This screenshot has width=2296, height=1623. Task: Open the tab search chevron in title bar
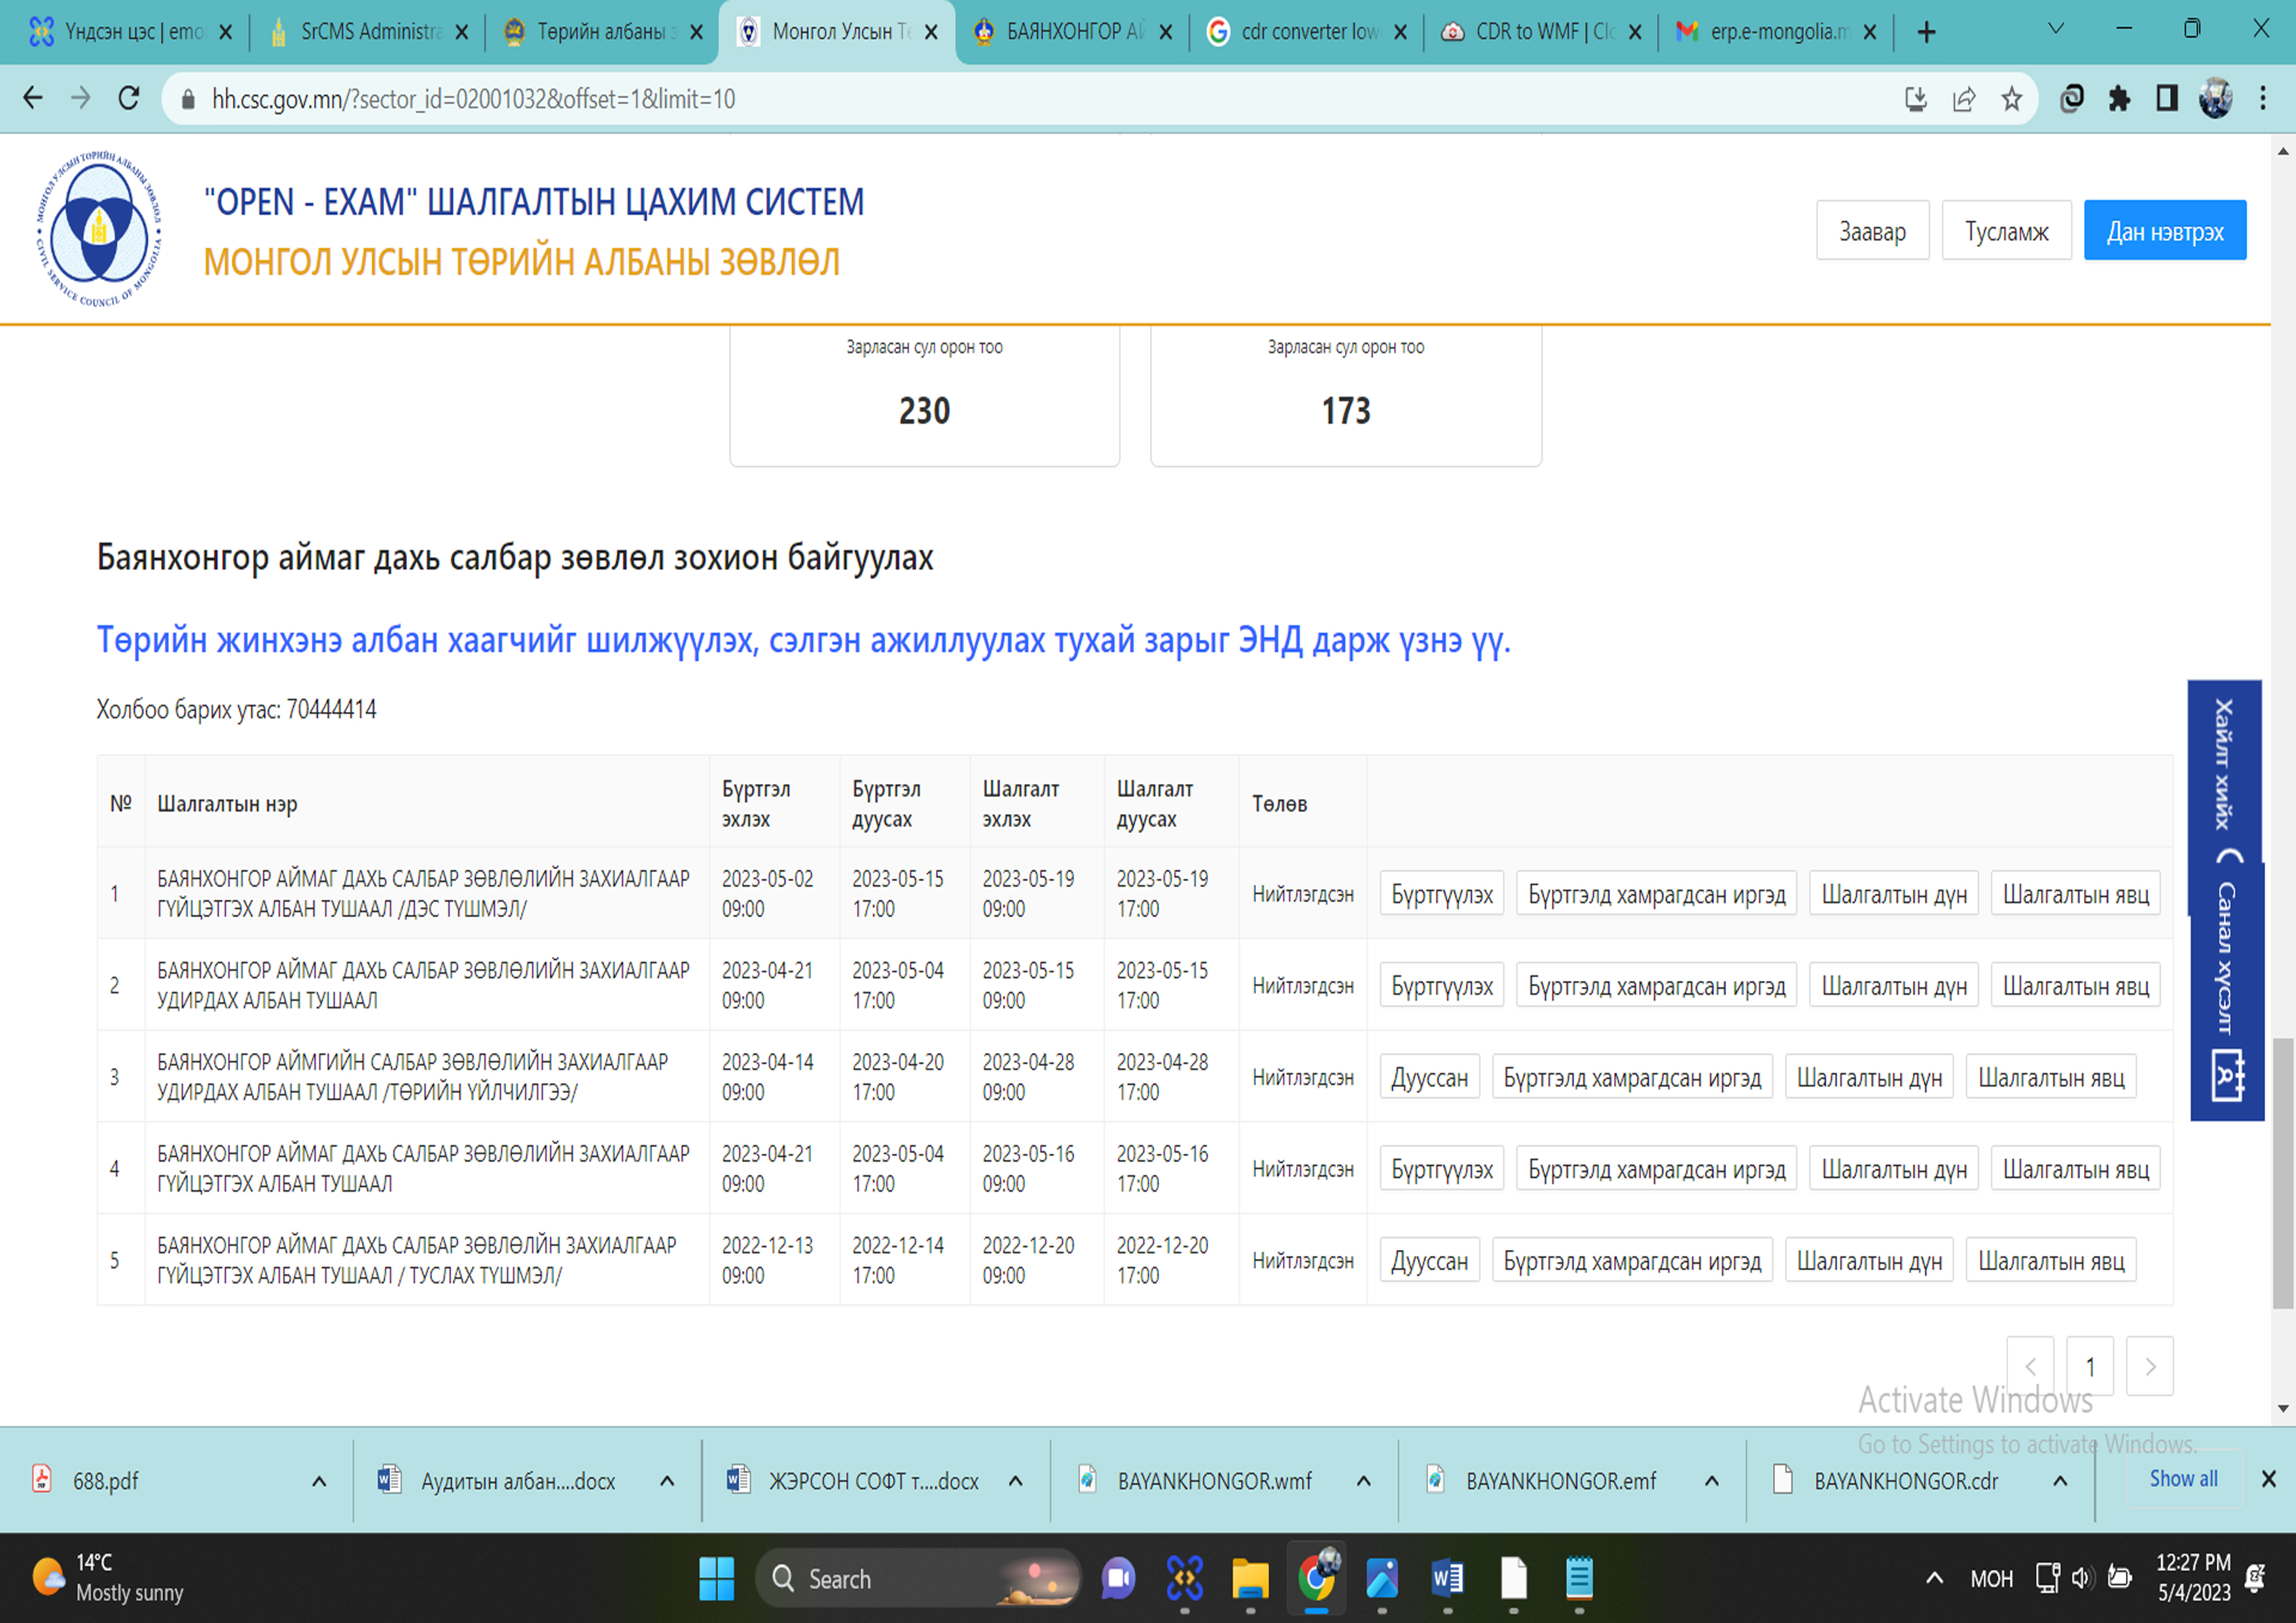point(2056,29)
